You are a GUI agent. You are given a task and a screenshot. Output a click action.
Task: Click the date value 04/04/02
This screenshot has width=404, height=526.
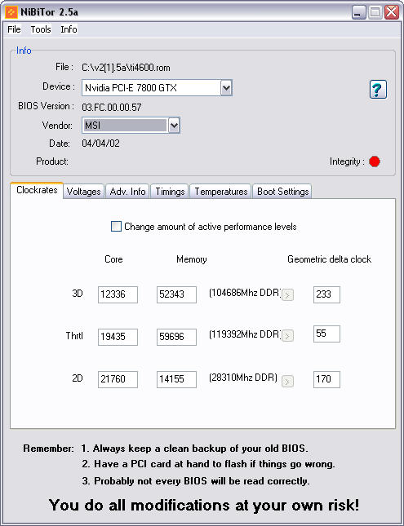[100, 144]
